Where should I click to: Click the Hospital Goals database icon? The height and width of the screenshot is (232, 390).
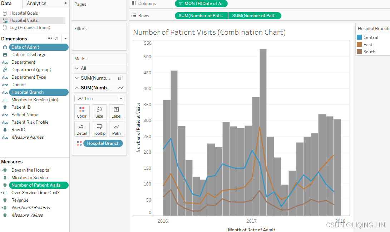(5, 13)
